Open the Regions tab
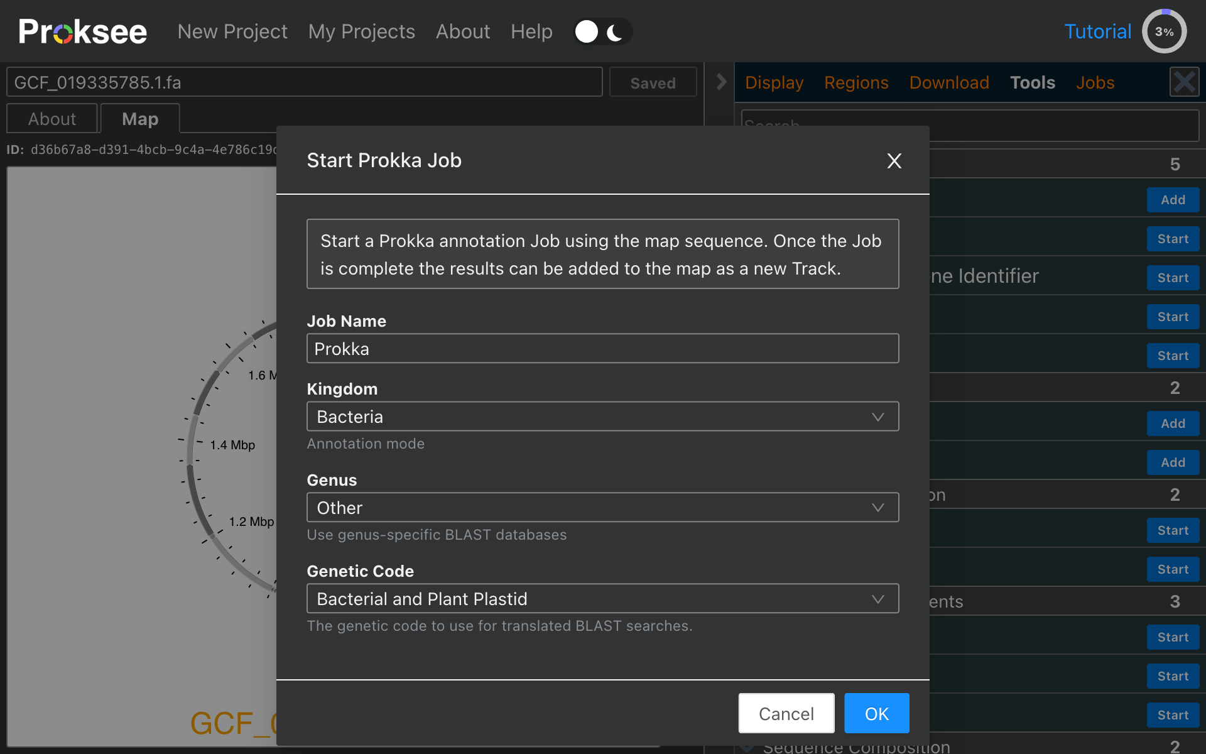 point(856,82)
